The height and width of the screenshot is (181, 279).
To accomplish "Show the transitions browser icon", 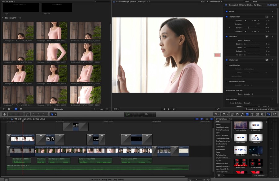I will (247, 114).
